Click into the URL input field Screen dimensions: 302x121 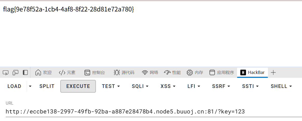click(154, 112)
